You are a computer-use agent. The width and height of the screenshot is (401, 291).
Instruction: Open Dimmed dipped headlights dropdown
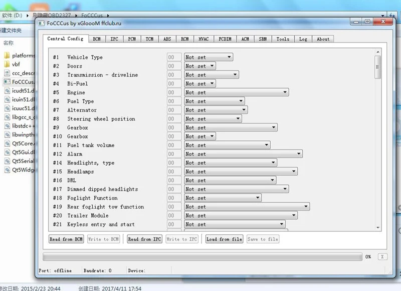click(236, 189)
